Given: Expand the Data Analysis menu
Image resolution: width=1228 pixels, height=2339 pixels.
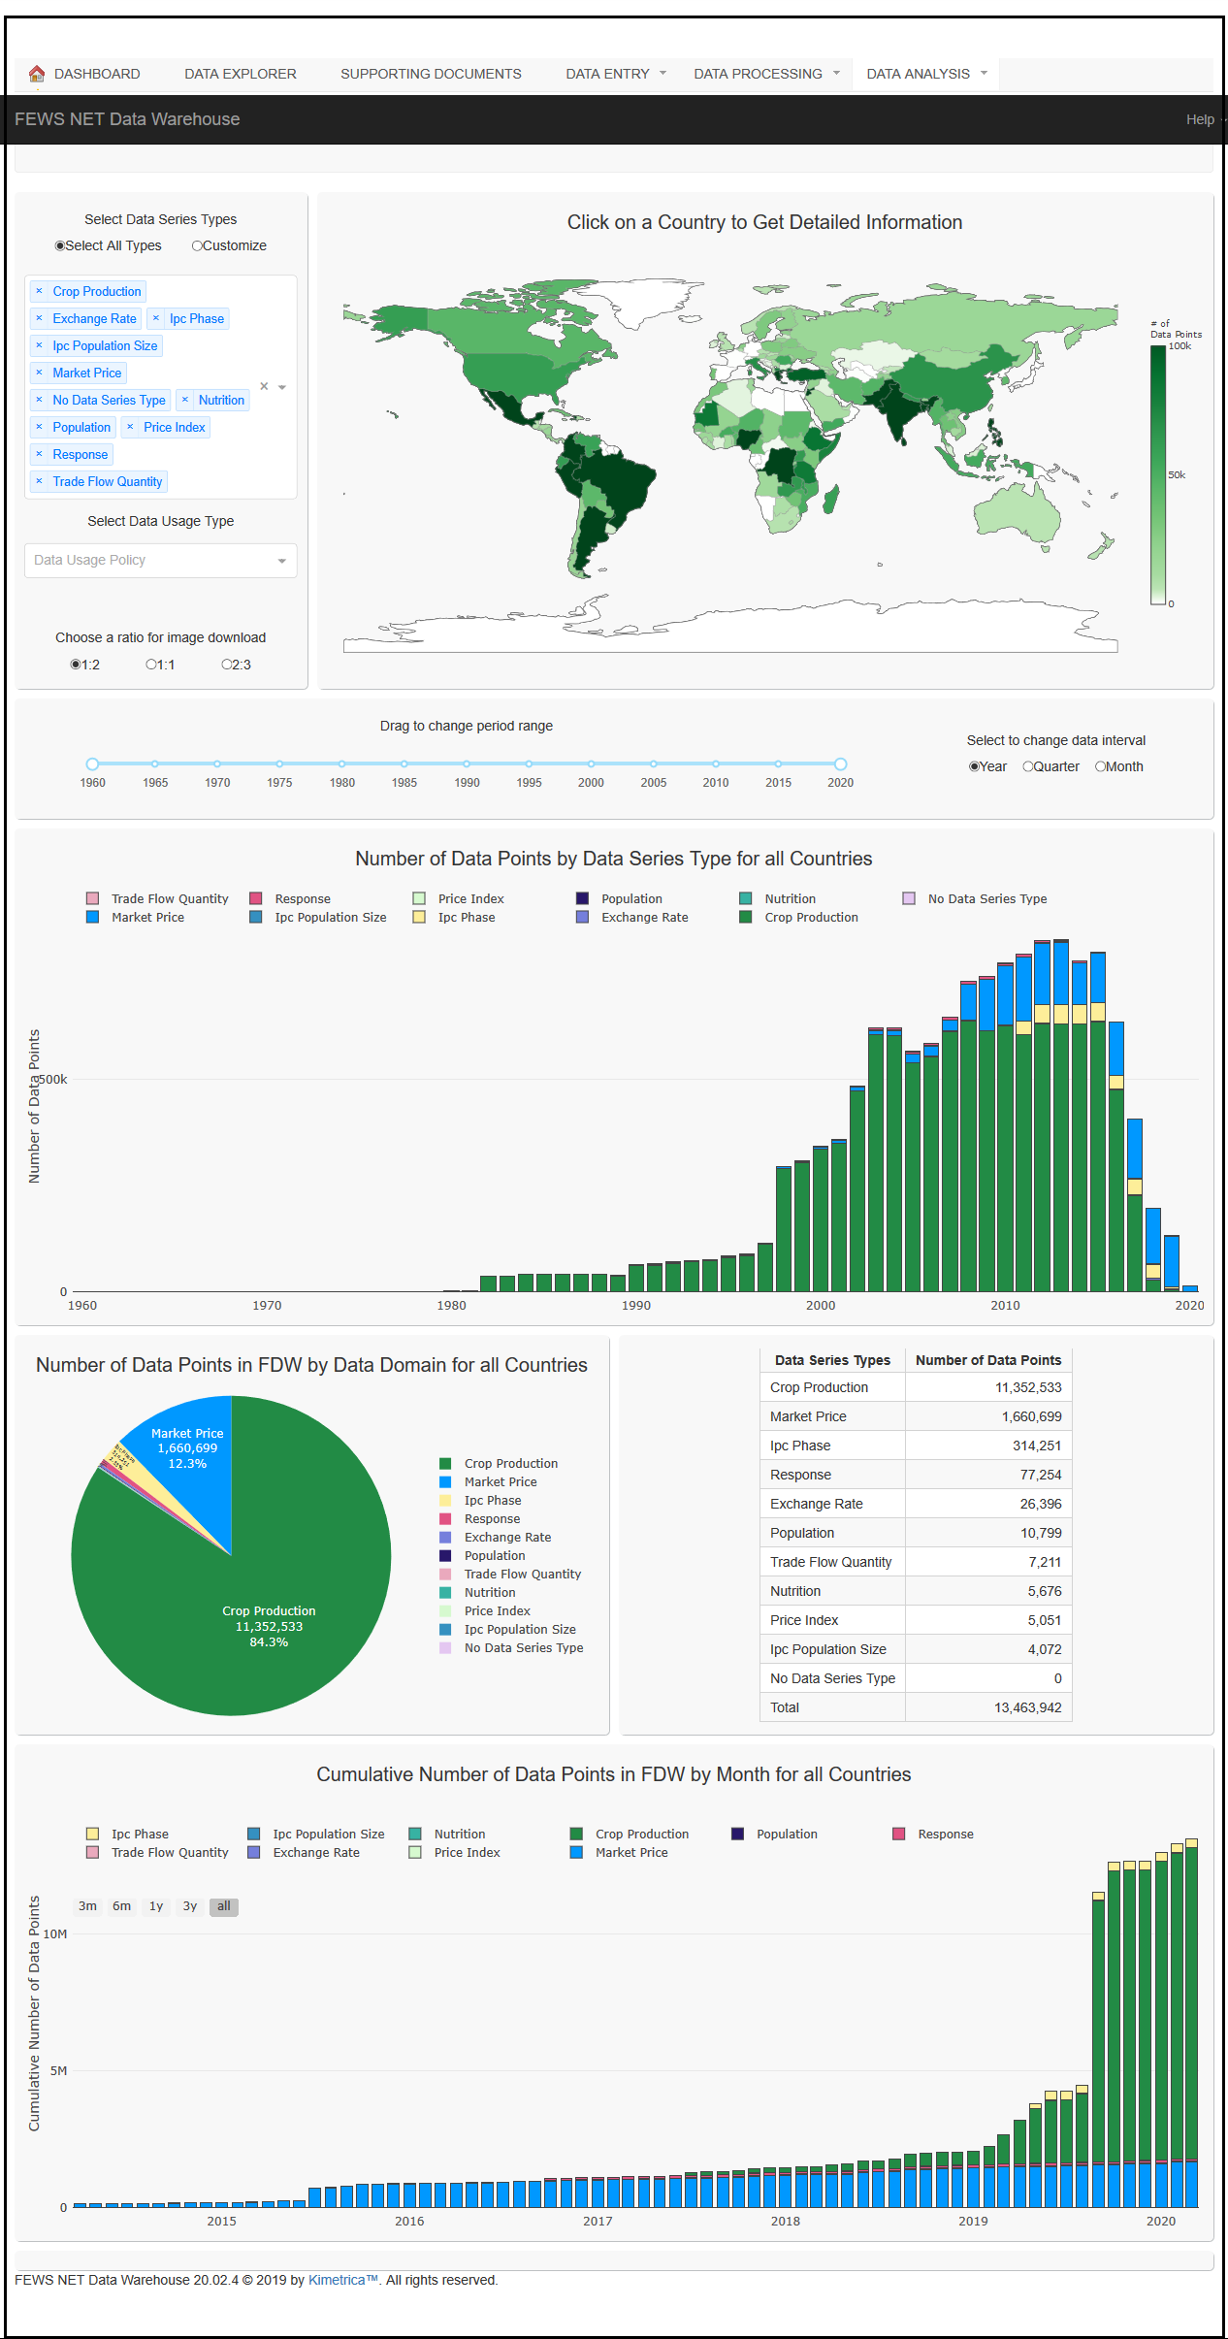Looking at the screenshot, I should click(925, 74).
